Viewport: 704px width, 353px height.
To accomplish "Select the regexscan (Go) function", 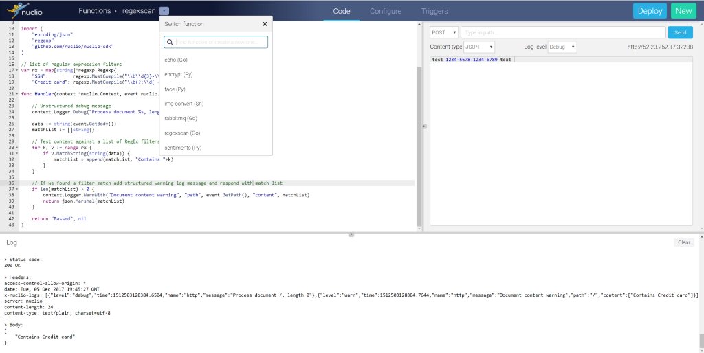I will pyautogui.click(x=182, y=133).
